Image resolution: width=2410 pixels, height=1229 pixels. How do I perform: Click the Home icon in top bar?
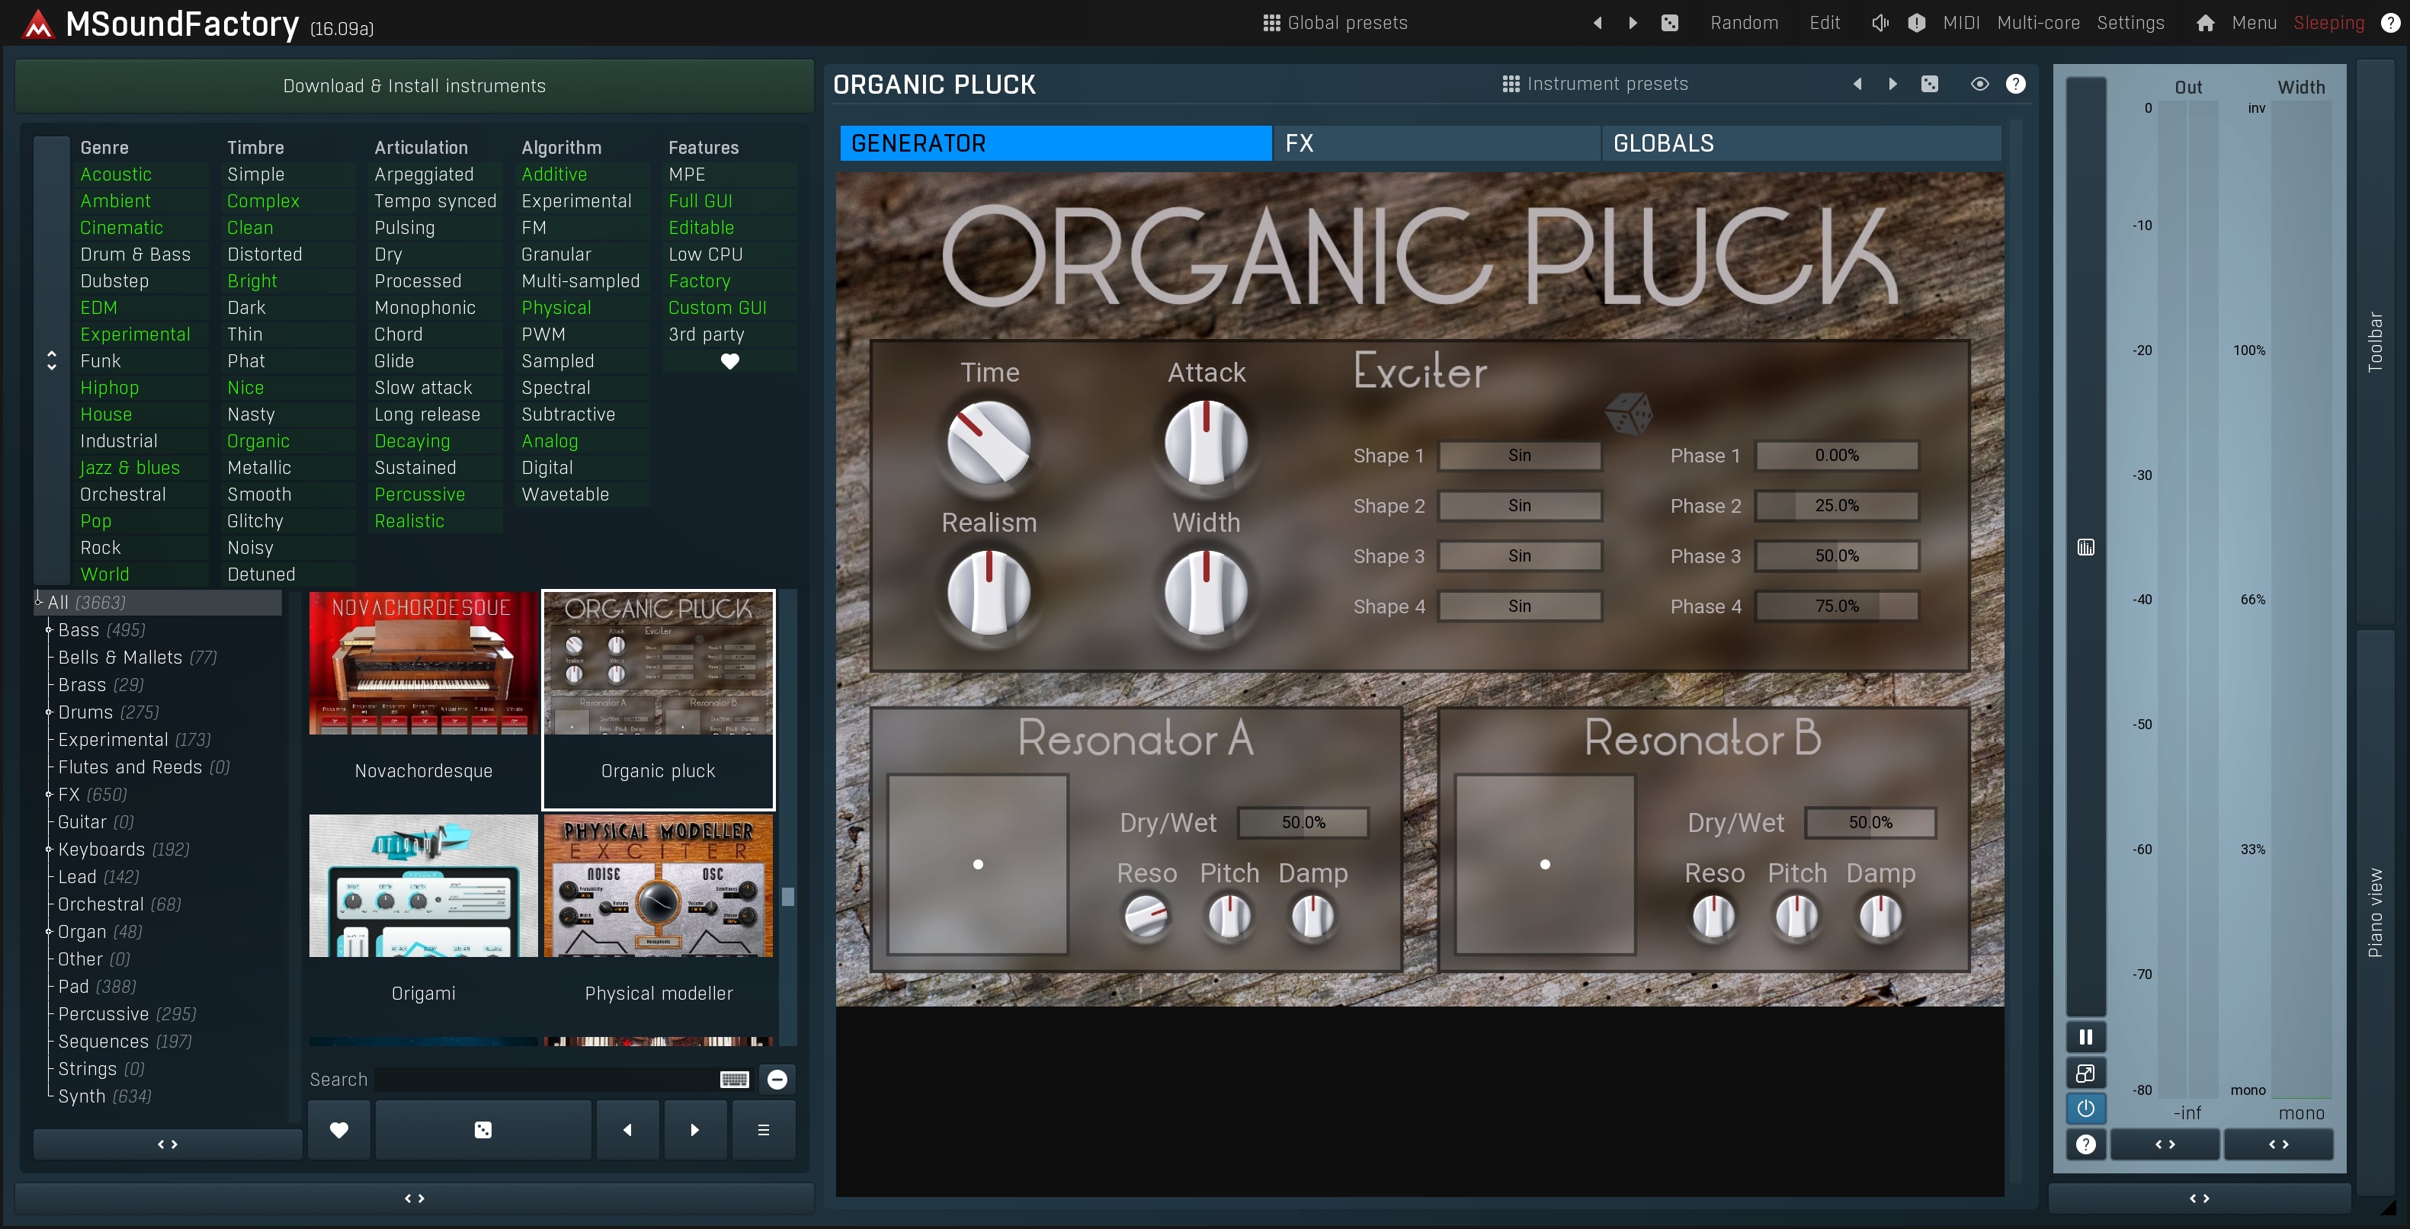[x=2205, y=22]
